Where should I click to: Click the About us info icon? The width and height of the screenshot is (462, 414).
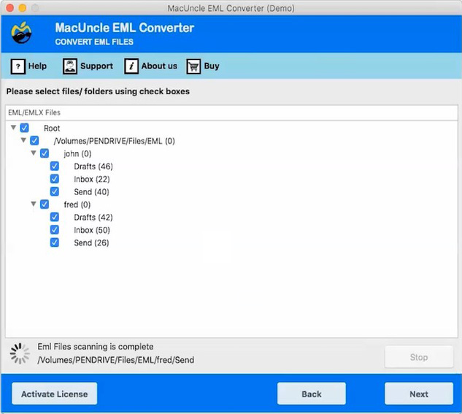pyautogui.click(x=131, y=66)
